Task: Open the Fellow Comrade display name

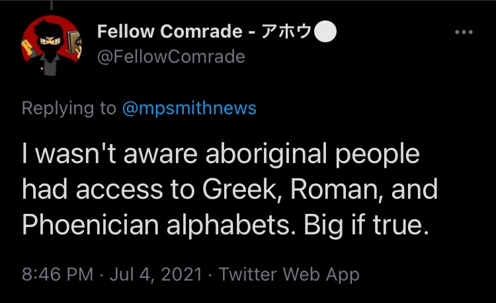Action: coord(170,32)
